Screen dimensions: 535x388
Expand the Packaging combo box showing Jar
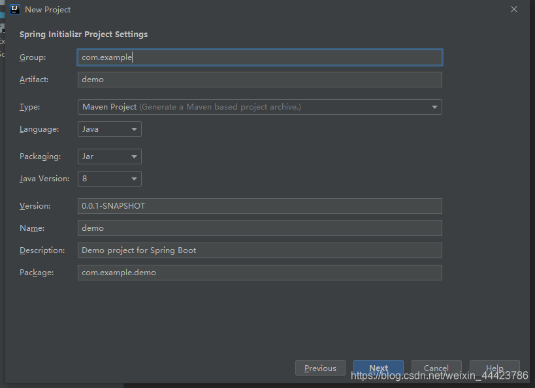110,157
